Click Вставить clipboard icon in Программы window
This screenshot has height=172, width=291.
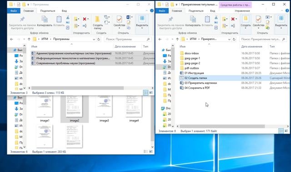[x=59, y=19]
